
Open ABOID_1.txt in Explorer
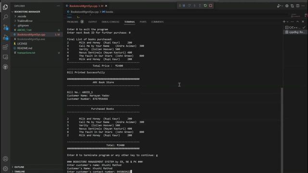24,30
